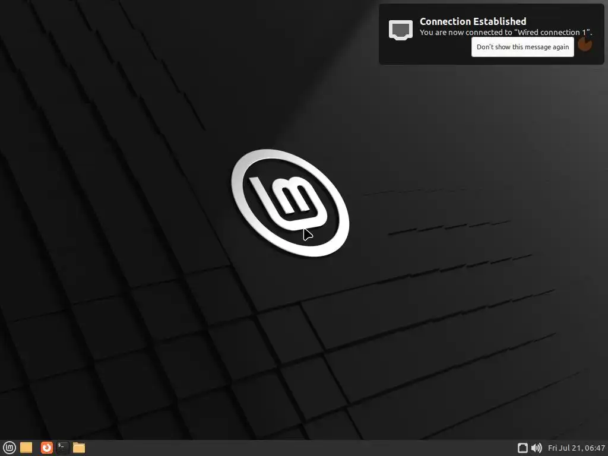Click "Don't show this message again"

click(522, 47)
